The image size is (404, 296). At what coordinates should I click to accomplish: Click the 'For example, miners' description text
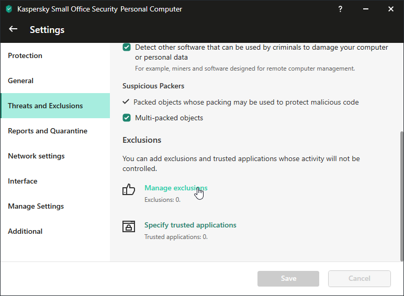pos(245,69)
